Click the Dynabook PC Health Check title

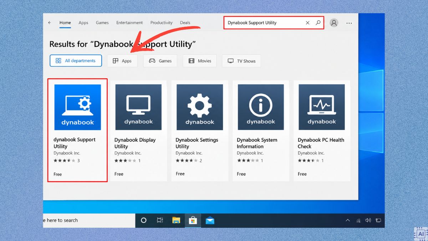[321, 143]
